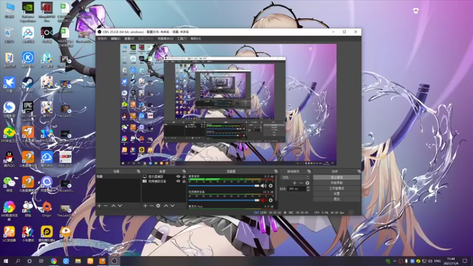
Task: Pop out the Sources dock with the float icon
Action: pos(184,171)
